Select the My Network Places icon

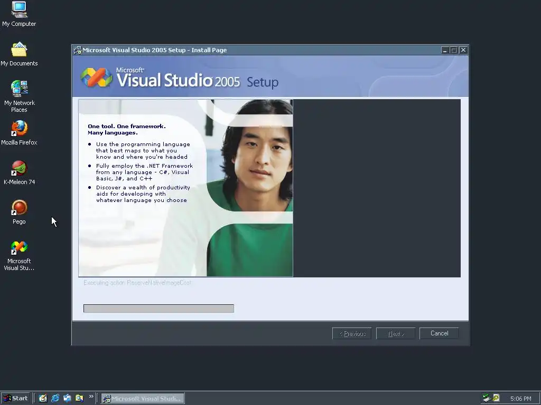[19, 96]
